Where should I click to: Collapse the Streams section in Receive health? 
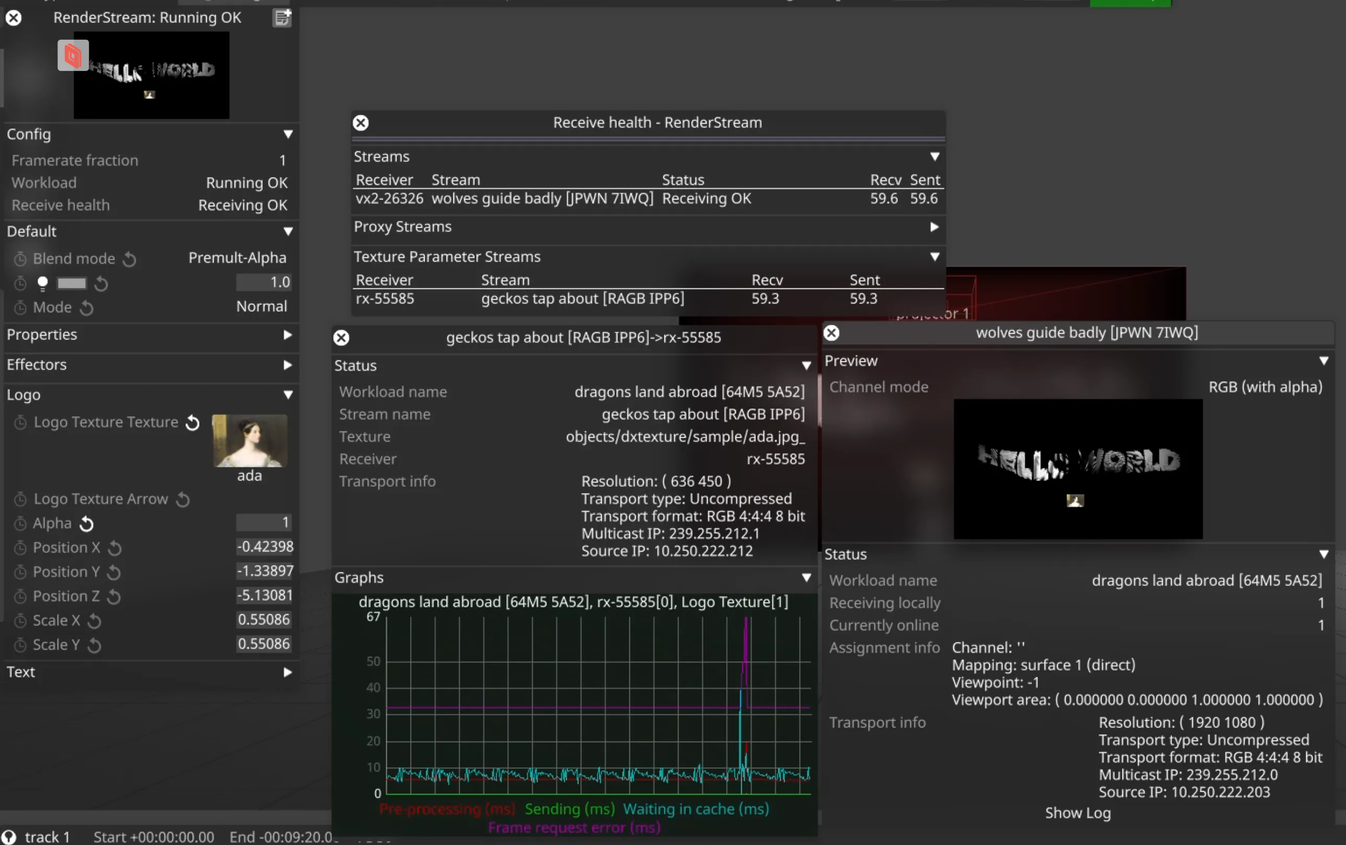pos(934,157)
